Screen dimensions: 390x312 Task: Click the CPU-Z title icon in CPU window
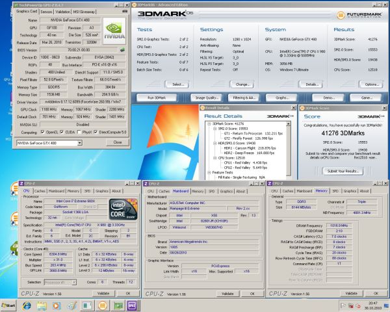(x=21, y=183)
